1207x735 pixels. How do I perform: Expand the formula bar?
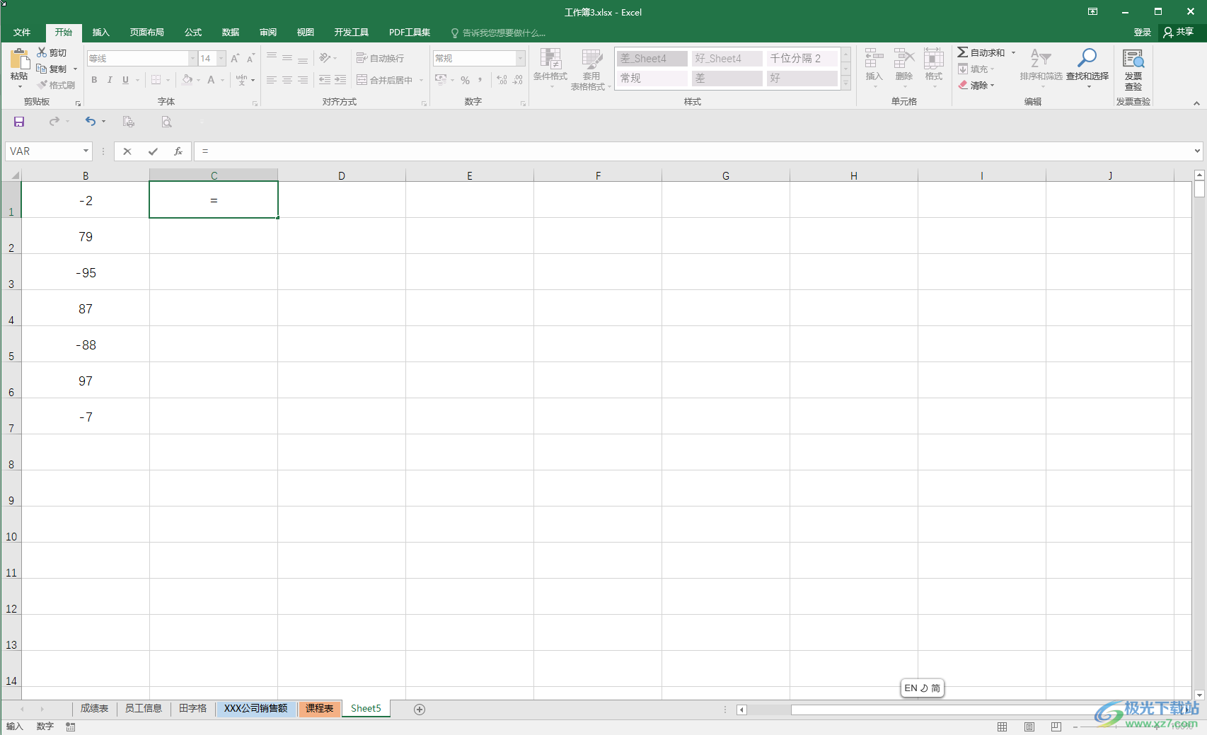point(1197,151)
